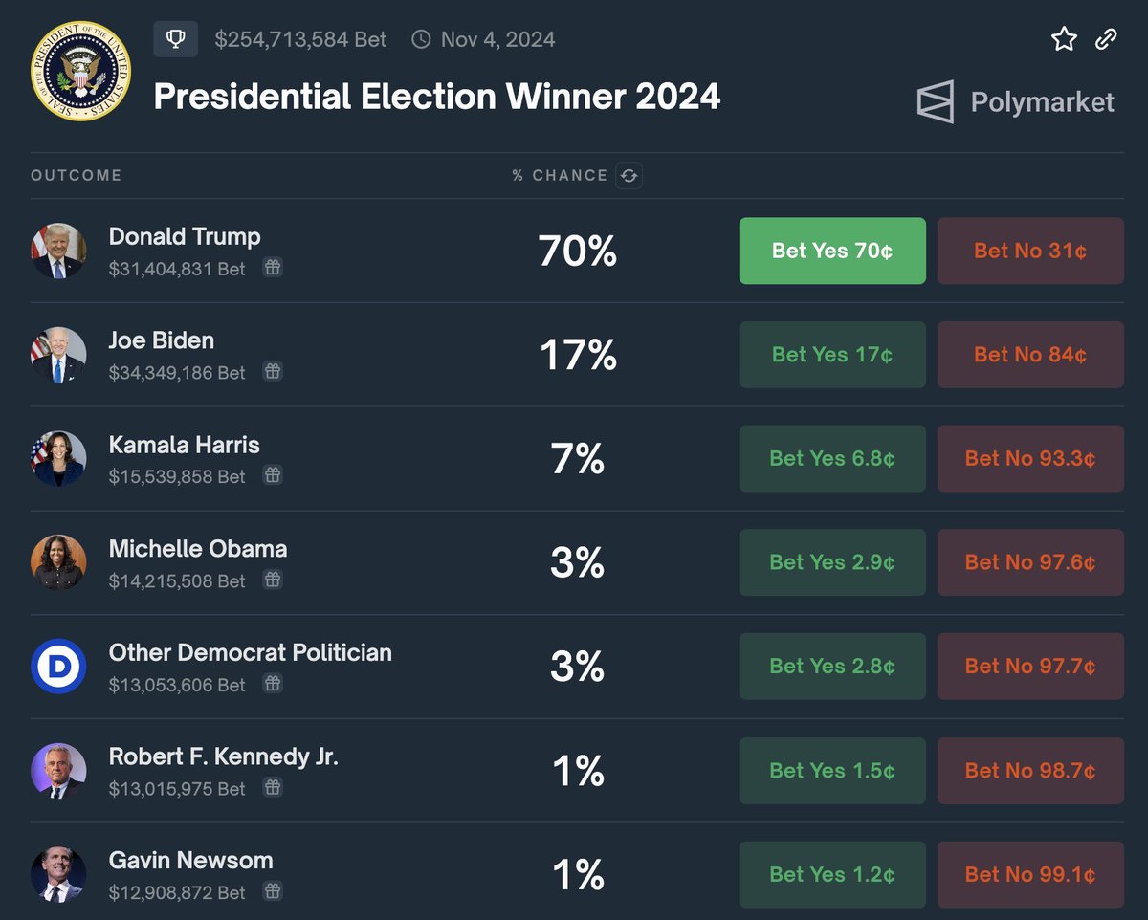
Task: Click the Presidential seal image
Action: coord(80,70)
